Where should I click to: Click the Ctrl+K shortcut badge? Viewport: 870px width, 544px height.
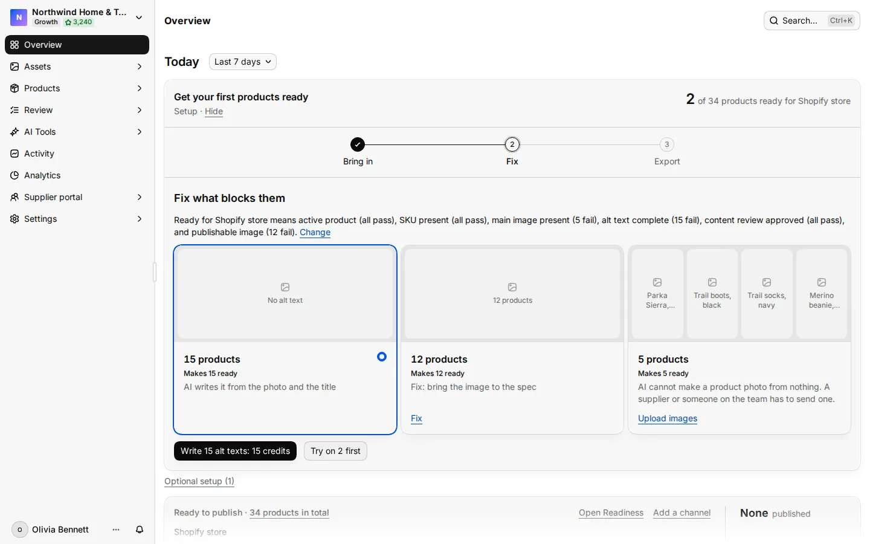[841, 21]
